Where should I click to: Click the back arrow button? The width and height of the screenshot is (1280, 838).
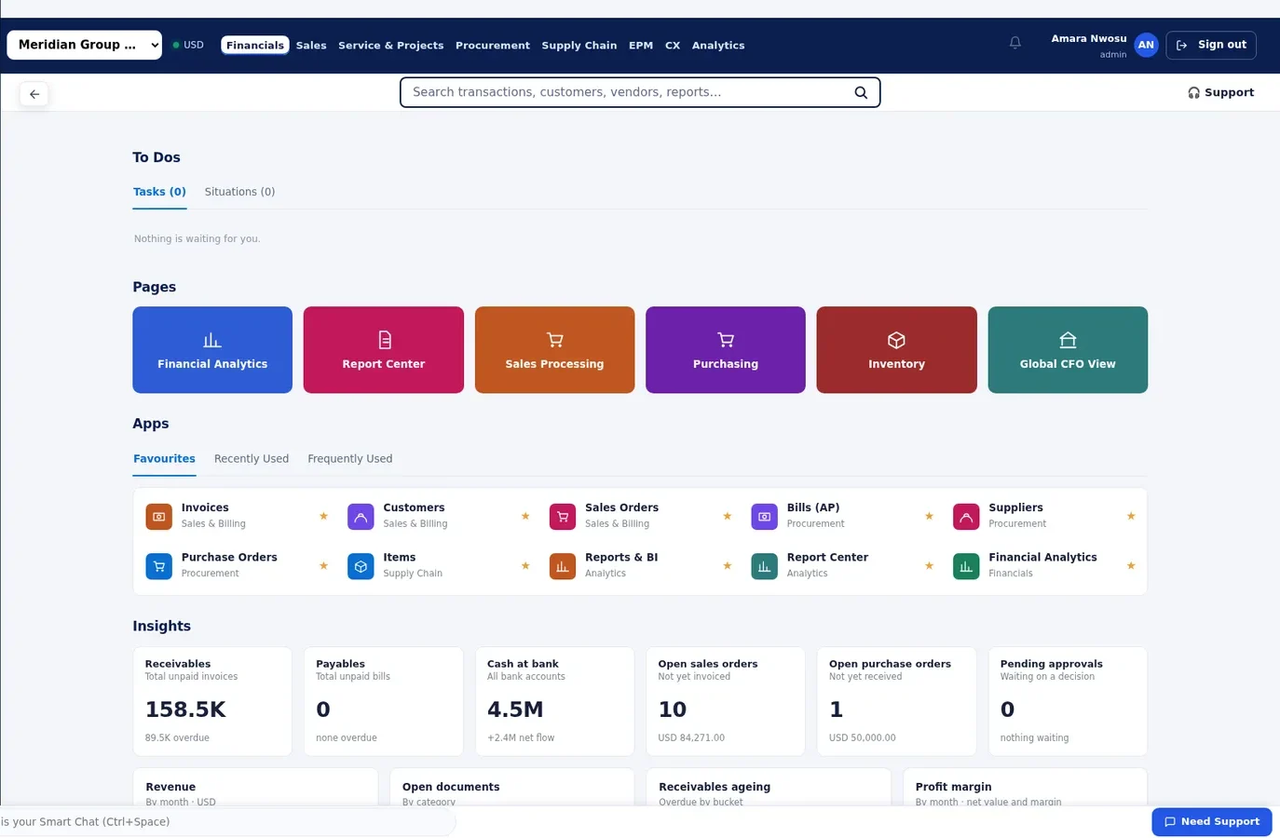(x=34, y=94)
